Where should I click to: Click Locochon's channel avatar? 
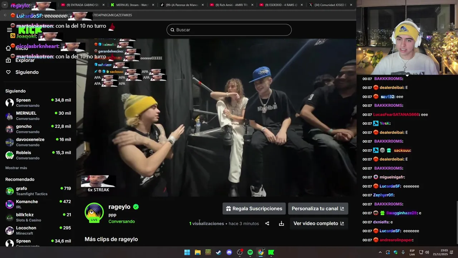[10, 230]
